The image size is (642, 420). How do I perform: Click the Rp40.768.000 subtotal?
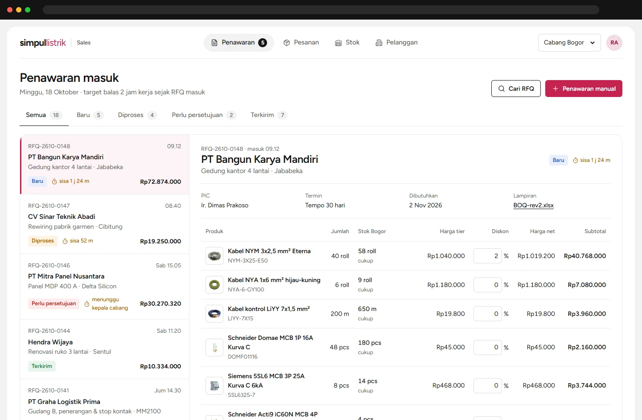585,256
